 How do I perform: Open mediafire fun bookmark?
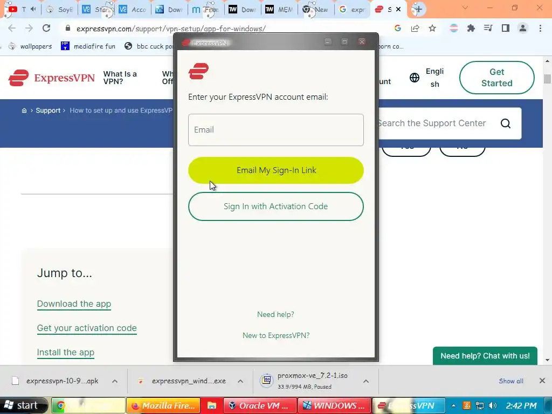pyautogui.click(x=88, y=46)
